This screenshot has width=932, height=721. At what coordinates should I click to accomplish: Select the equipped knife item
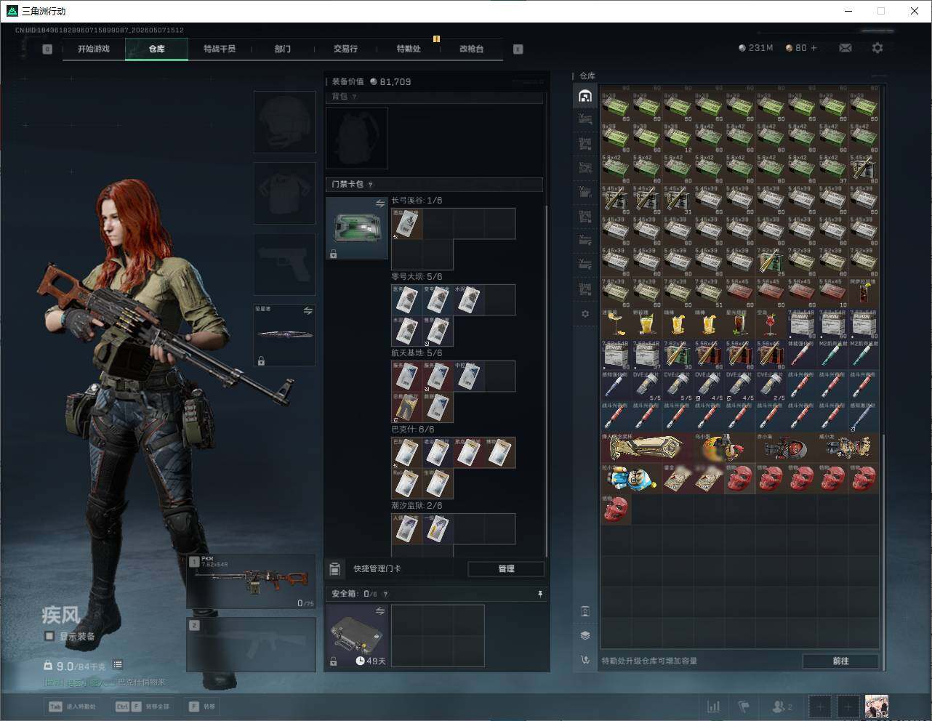285,335
